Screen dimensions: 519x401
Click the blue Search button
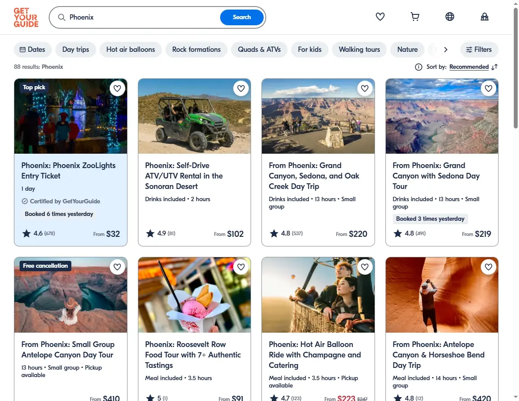(x=241, y=17)
